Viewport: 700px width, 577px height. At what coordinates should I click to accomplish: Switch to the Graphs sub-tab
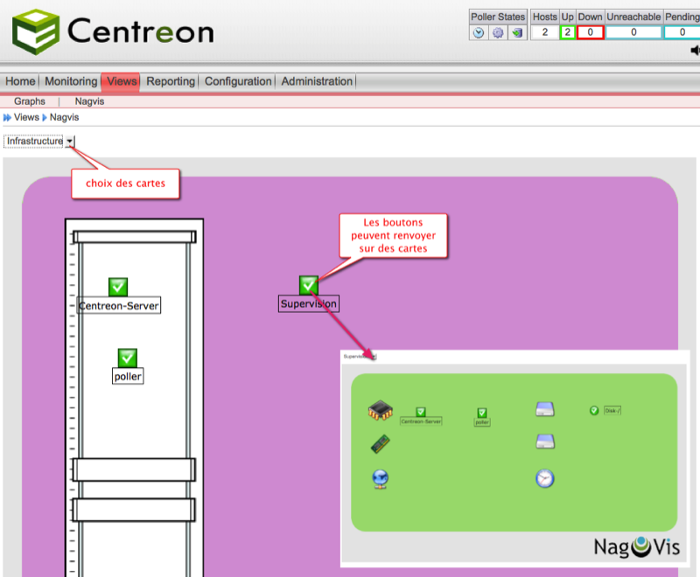(x=30, y=101)
